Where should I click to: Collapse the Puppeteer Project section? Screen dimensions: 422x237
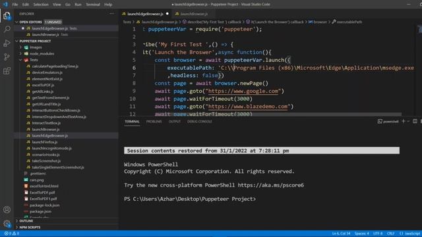coord(16,41)
